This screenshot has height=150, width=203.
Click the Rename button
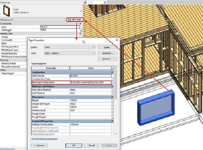coord(108,59)
